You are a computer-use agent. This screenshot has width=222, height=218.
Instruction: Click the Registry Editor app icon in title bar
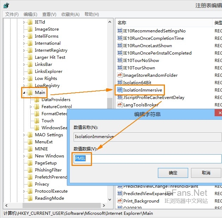click(6, 5)
